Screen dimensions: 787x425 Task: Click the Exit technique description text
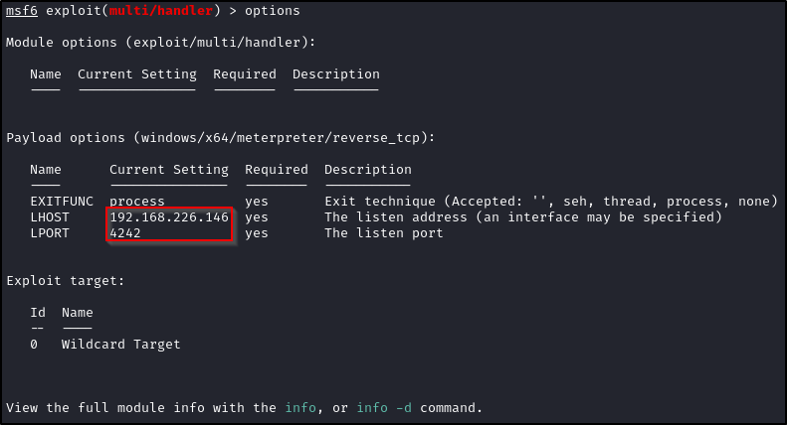pyautogui.click(x=550, y=202)
